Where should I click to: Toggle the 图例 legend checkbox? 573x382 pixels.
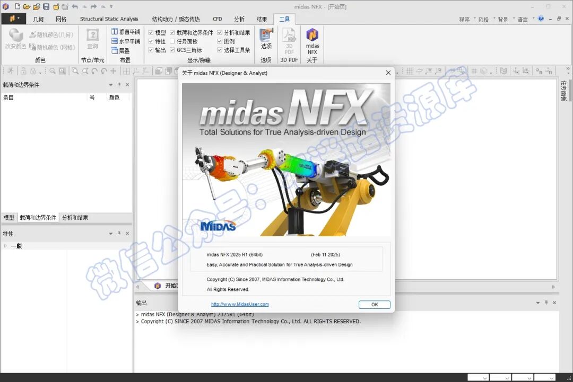click(220, 41)
